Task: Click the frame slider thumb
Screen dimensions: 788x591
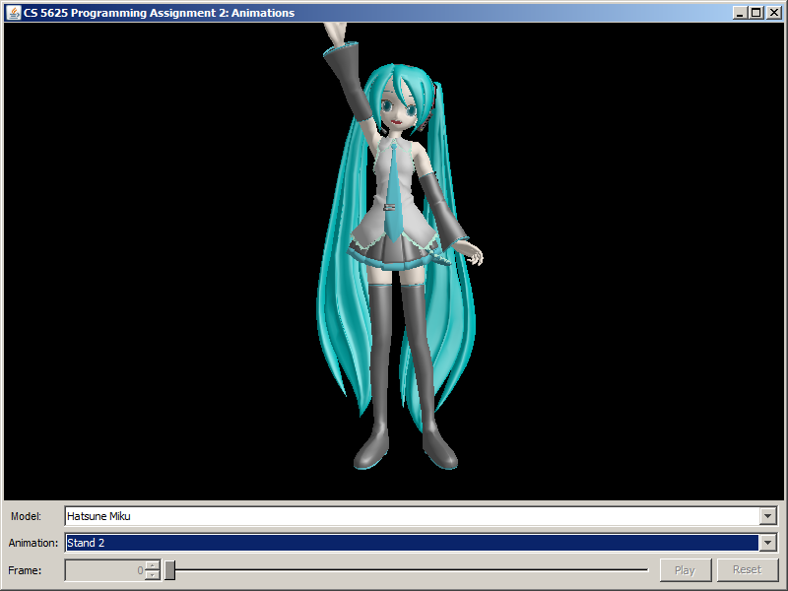Action: (x=169, y=570)
